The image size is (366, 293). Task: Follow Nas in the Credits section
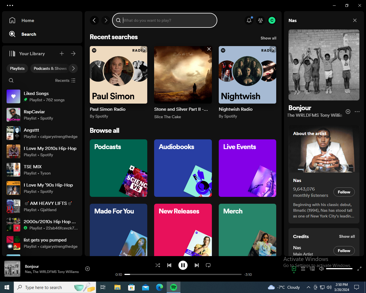(344, 251)
